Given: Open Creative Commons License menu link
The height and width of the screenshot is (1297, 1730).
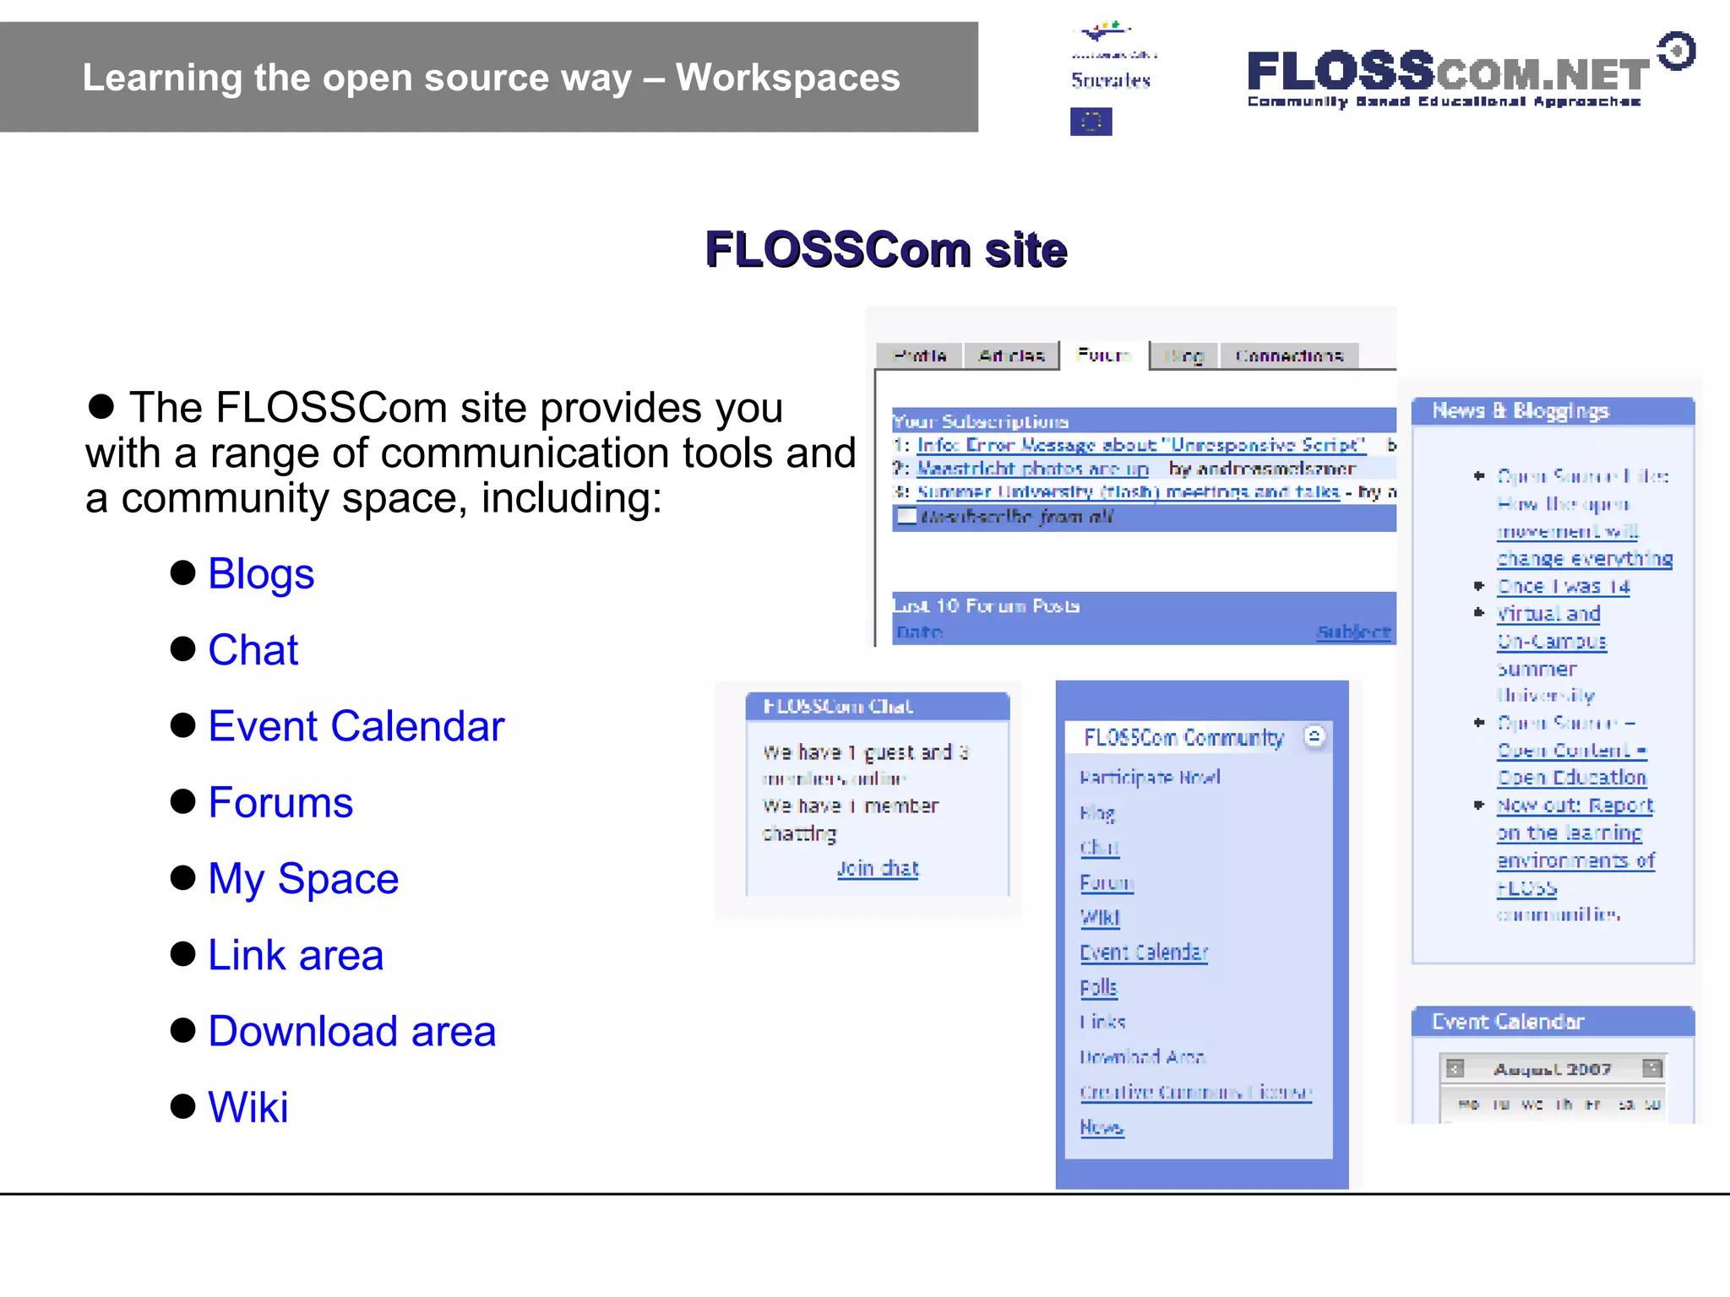Looking at the screenshot, I should (x=1195, y=1092).
